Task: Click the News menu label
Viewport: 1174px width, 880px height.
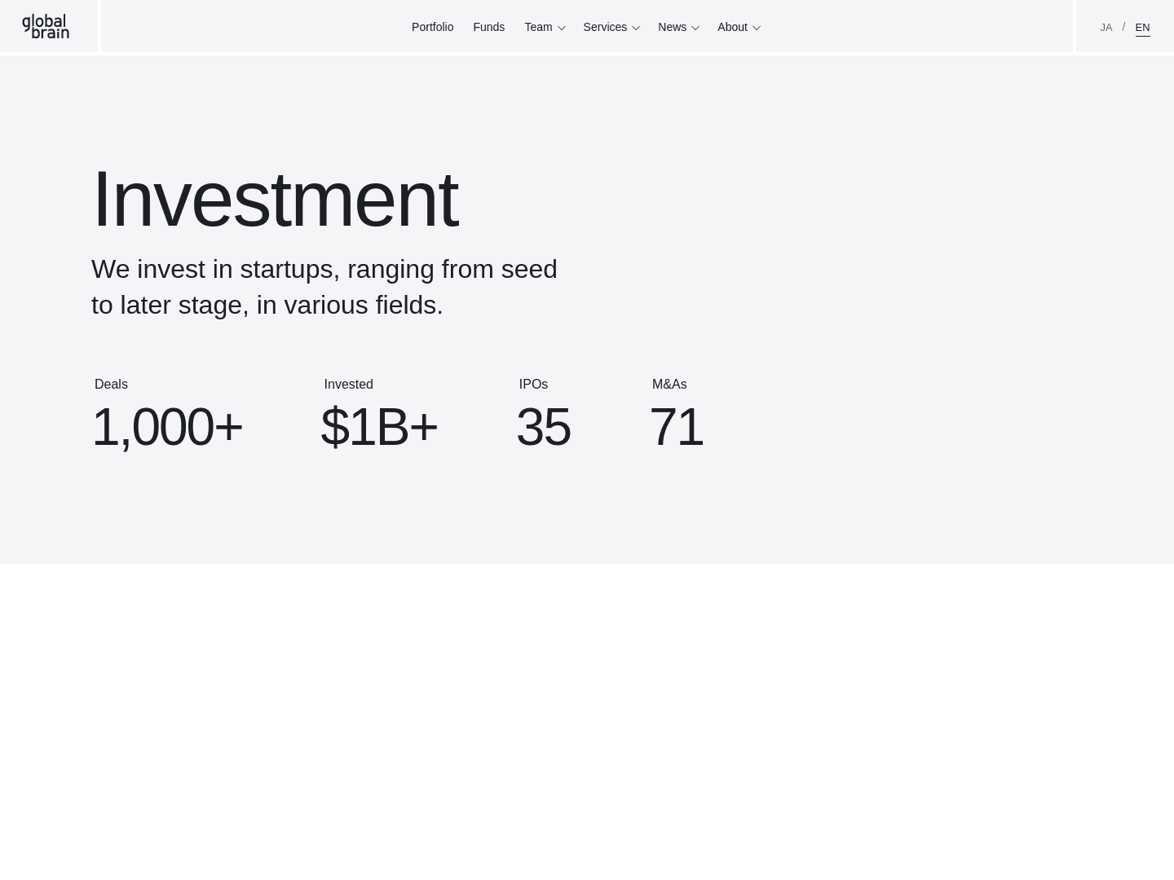Action: [672, 27]
